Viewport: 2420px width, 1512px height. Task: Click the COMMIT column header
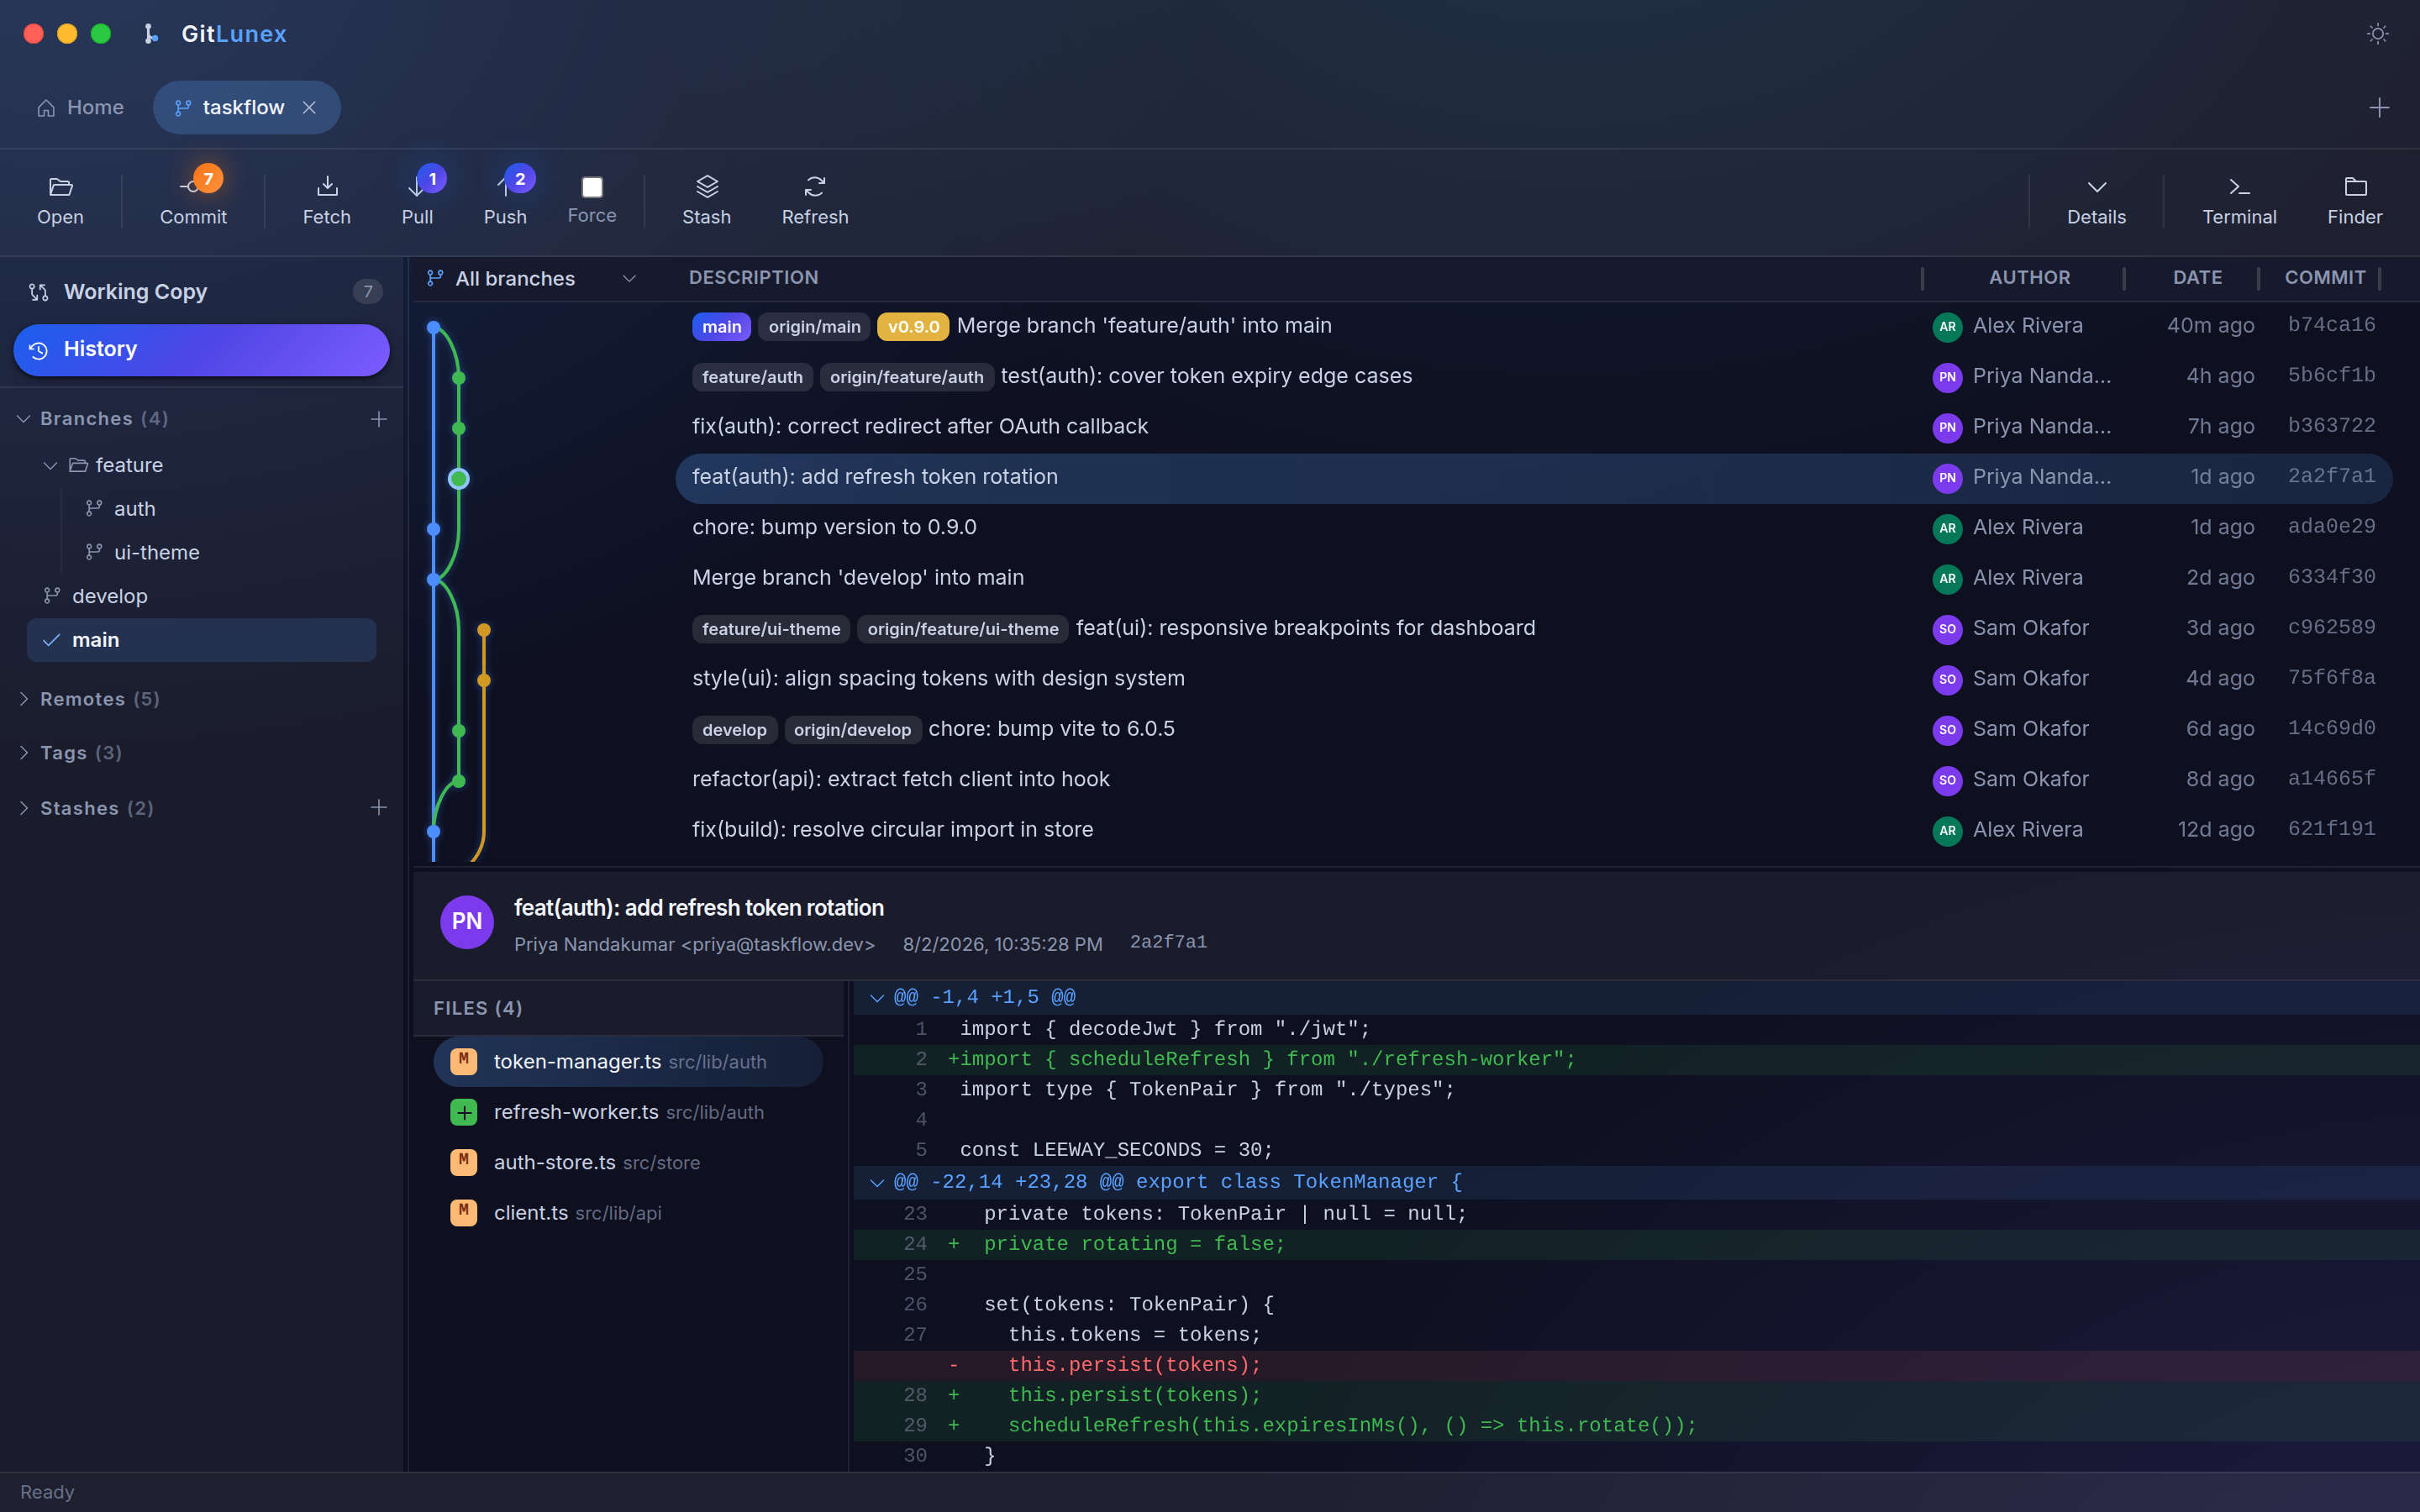pos(2324,277)
